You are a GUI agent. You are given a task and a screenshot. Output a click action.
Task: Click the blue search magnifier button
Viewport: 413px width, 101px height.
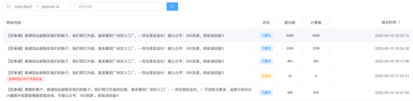(172, 7)
